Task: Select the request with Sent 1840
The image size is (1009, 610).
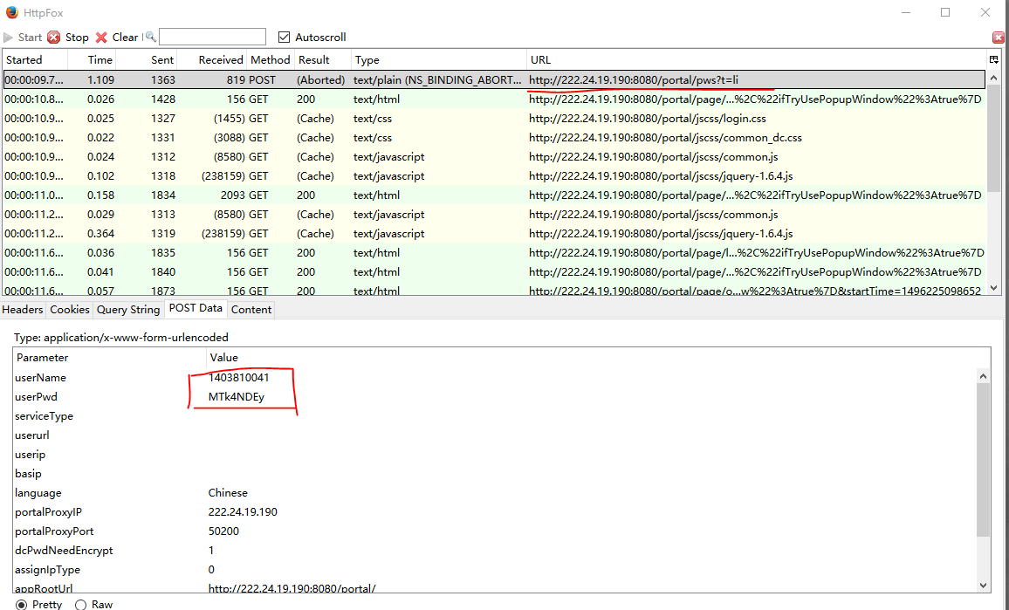Action: [x=494, y=272]
